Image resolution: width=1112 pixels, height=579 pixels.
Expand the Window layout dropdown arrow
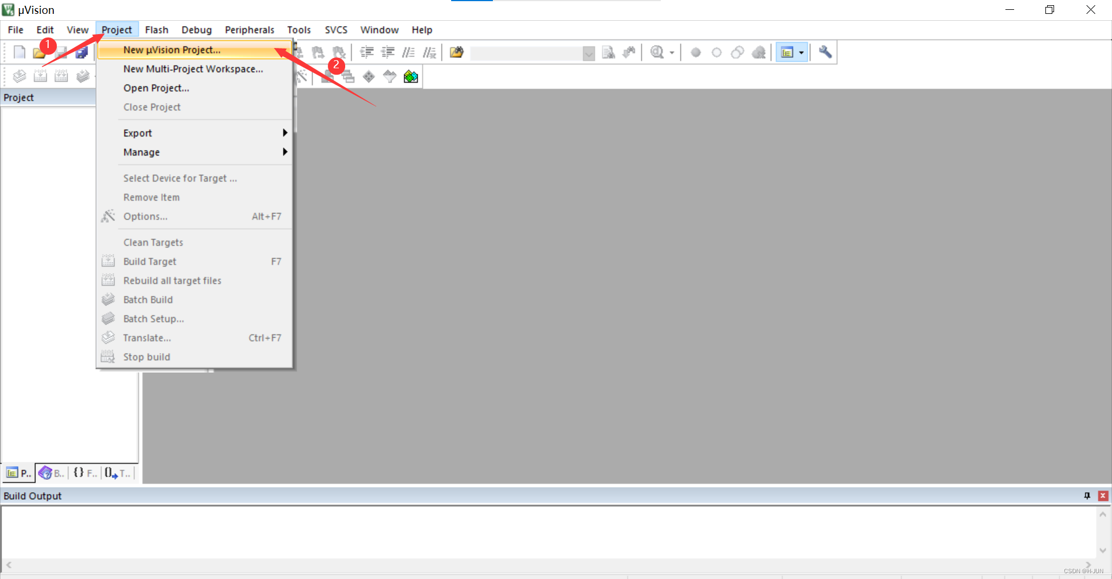click(801, 53)
